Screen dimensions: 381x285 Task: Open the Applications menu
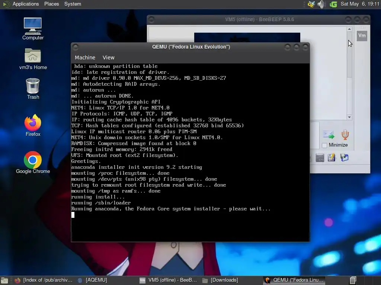(x=26, y=4)
